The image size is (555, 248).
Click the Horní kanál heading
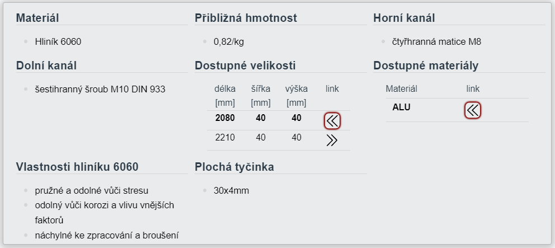point(404,18)
